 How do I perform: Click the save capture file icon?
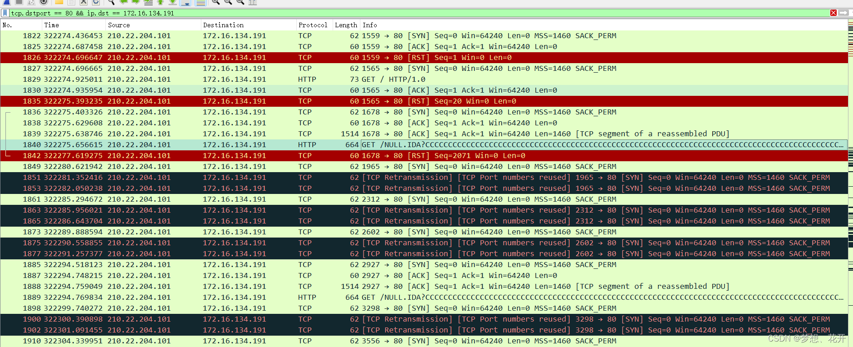(x=71, y=2)
